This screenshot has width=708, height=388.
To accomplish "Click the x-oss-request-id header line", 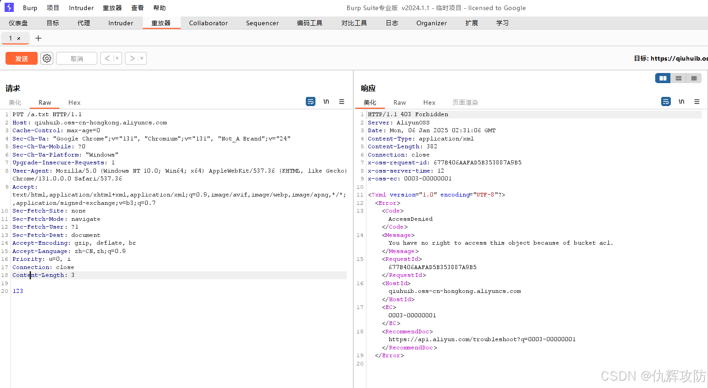I will pos(445,163).
